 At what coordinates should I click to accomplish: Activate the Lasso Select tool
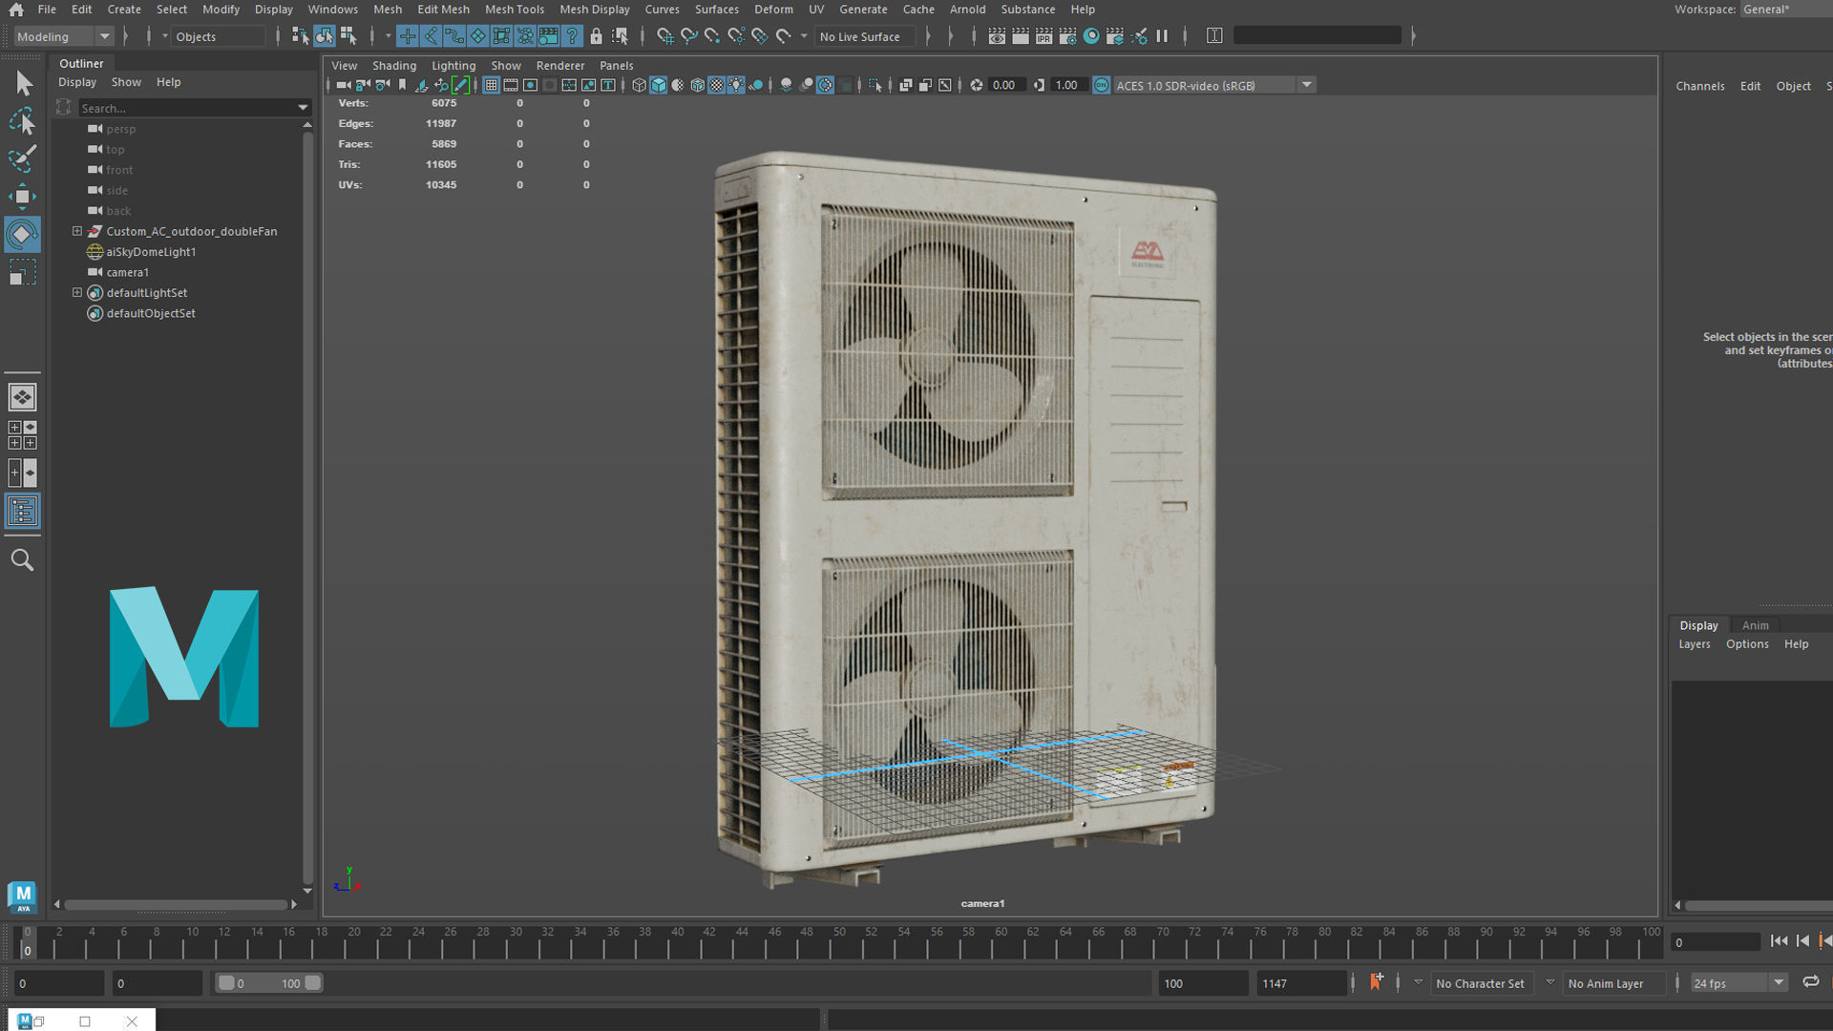22,121
